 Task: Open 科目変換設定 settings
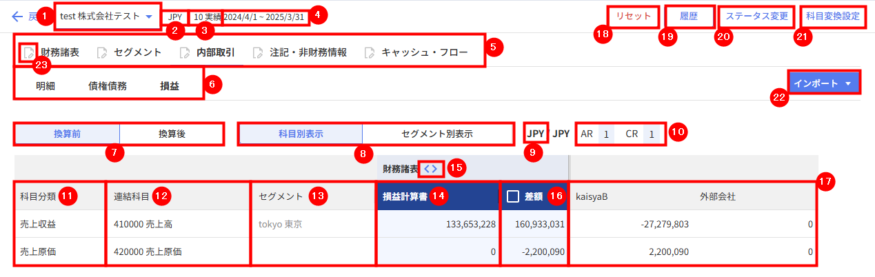833,16
